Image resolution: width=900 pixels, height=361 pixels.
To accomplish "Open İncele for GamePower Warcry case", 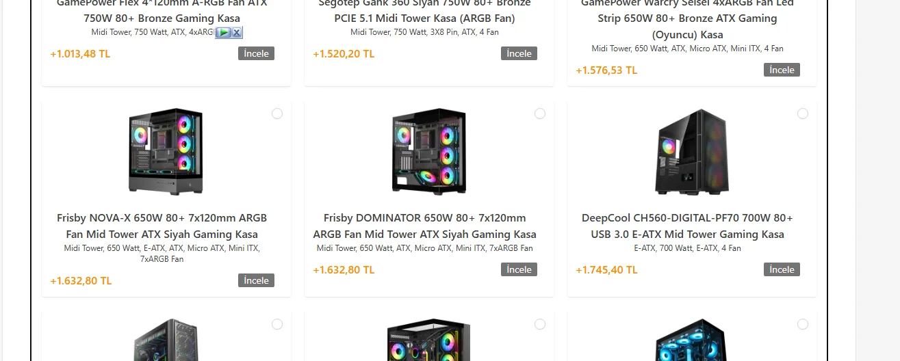I will click(782, 70).
